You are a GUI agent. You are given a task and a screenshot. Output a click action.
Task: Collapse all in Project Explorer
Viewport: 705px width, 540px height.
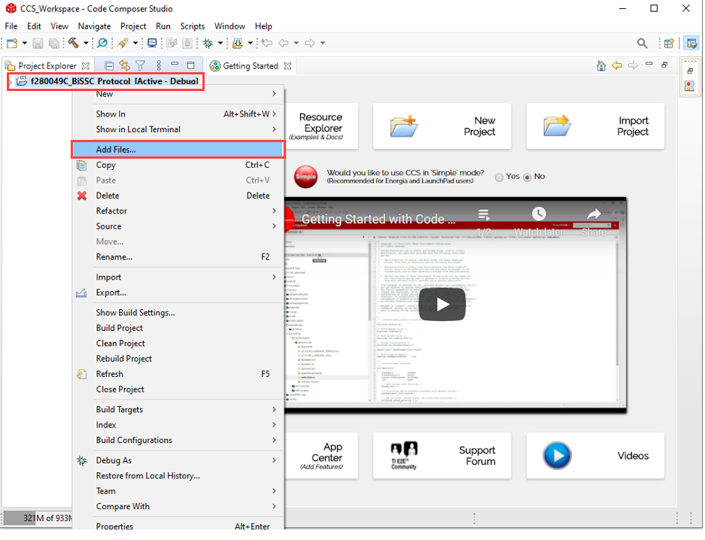tap(109, 66)
